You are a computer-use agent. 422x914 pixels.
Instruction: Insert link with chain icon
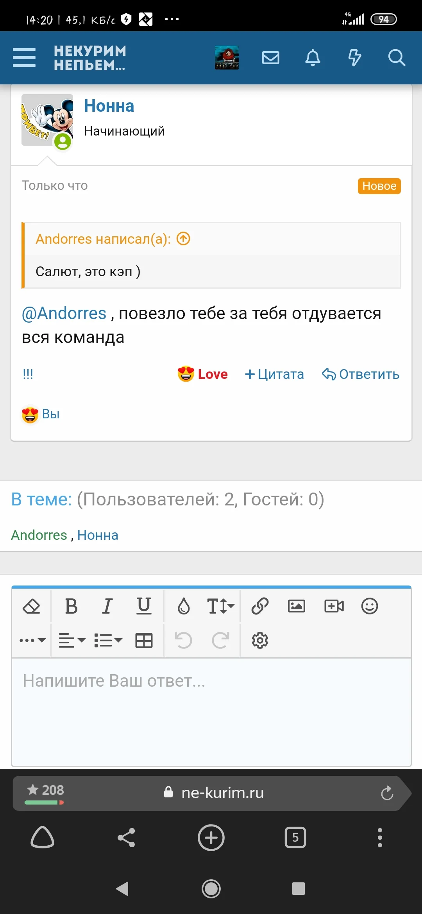[260, 606]
